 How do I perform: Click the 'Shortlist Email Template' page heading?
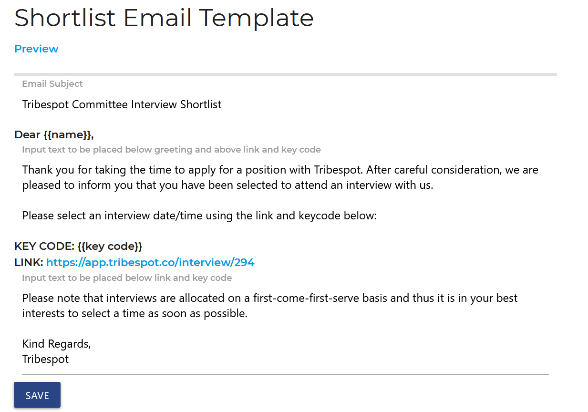[164, 18]
